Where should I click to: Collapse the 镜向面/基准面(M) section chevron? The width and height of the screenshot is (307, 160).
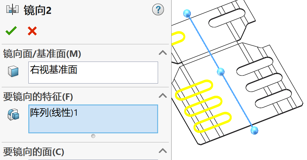163,53
